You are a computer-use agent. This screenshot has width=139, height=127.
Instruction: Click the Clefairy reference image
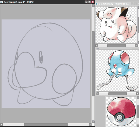tap(116, 25)
